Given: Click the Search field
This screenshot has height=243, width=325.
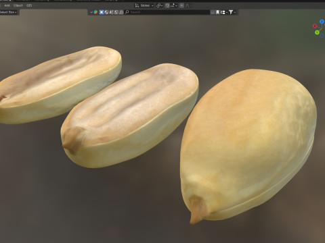Looking at the screenshot, I should (167, 12).
